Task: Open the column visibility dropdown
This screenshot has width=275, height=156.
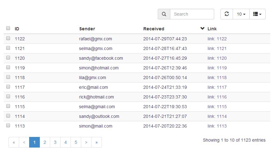Action: point(257,14)
